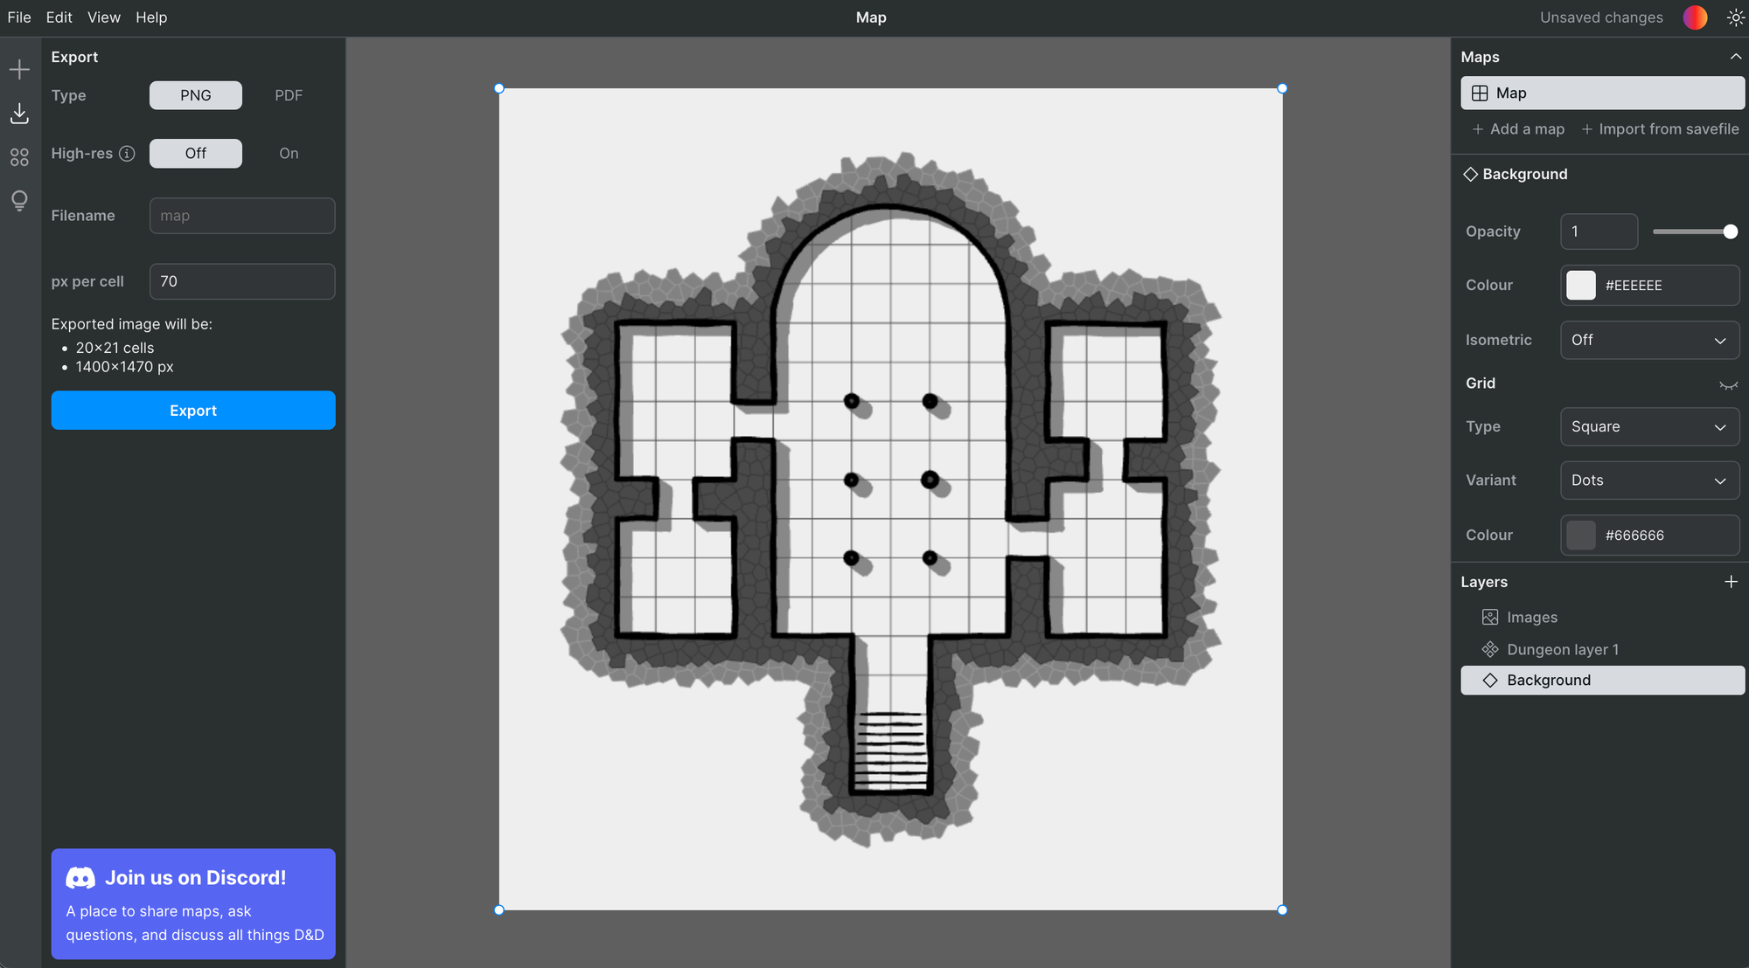
Task: Disable Isometric mode Off toggle
Action: pyautogui.click(x=1650, y=340)
